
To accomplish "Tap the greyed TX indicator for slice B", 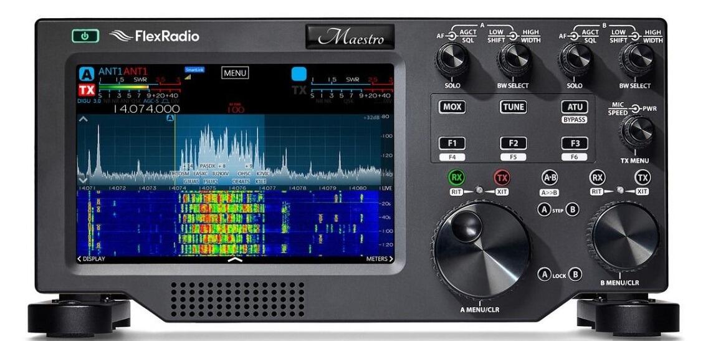I will tap(299, 90).
